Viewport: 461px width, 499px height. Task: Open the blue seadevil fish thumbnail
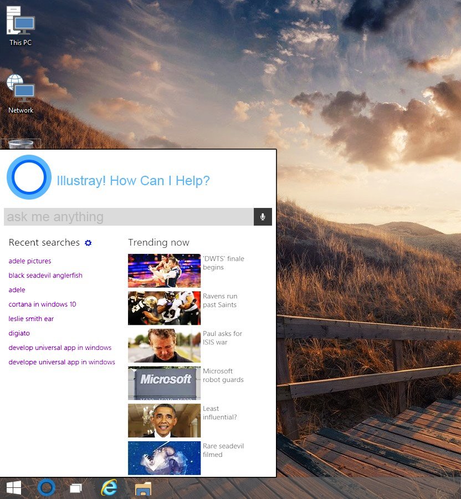165,459
